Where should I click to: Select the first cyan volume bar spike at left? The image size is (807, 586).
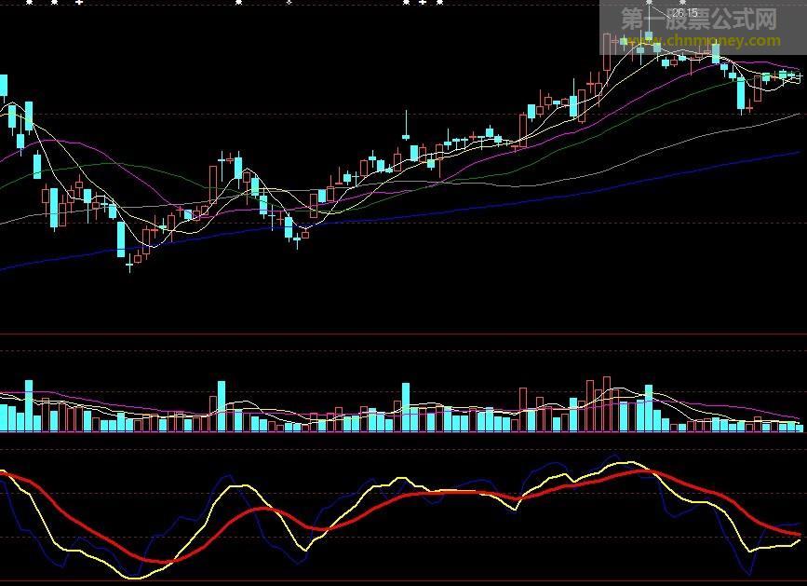(29, 406)
